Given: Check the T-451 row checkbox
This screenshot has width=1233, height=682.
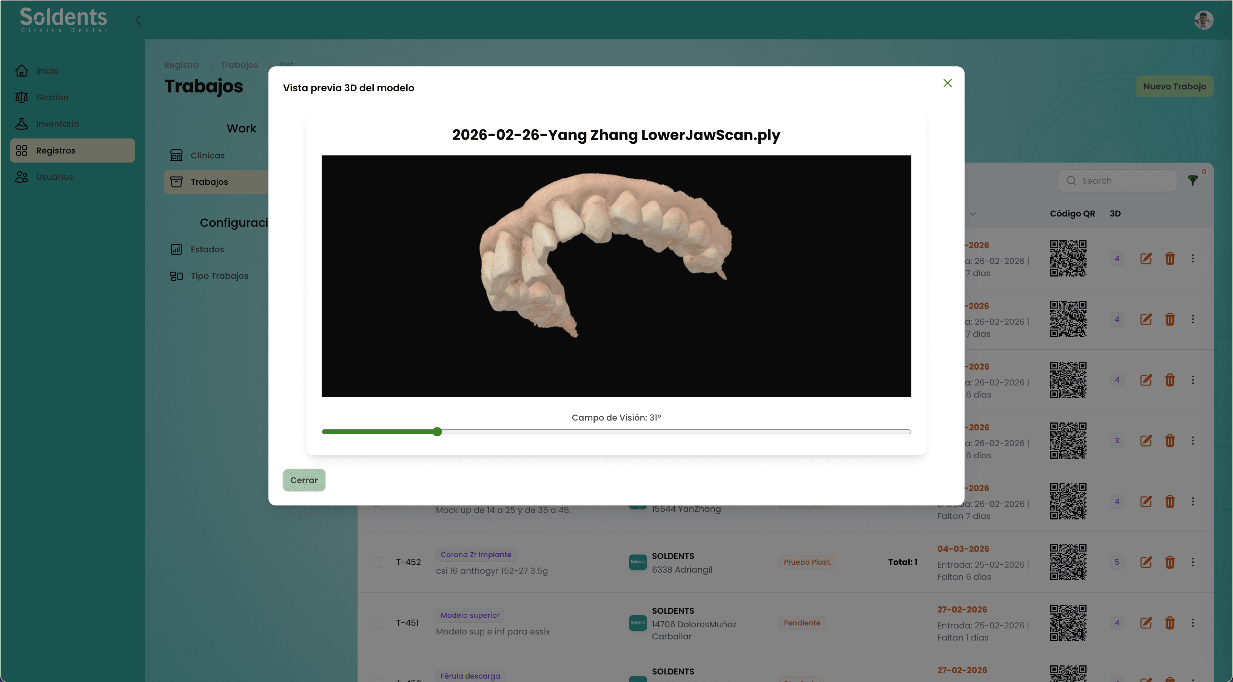Looking at the screenshot, I should click(x=377, y=623).
